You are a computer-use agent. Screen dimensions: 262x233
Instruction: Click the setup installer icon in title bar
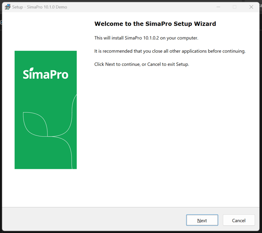tap(7, 7)
